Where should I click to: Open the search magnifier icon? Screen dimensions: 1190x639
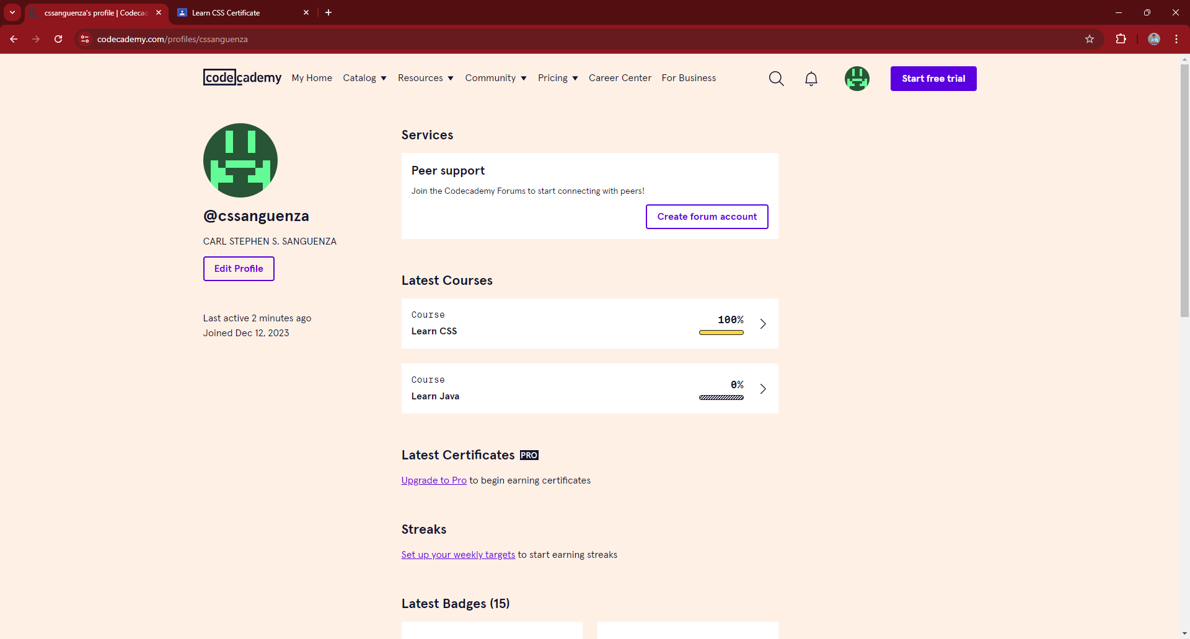776,79
